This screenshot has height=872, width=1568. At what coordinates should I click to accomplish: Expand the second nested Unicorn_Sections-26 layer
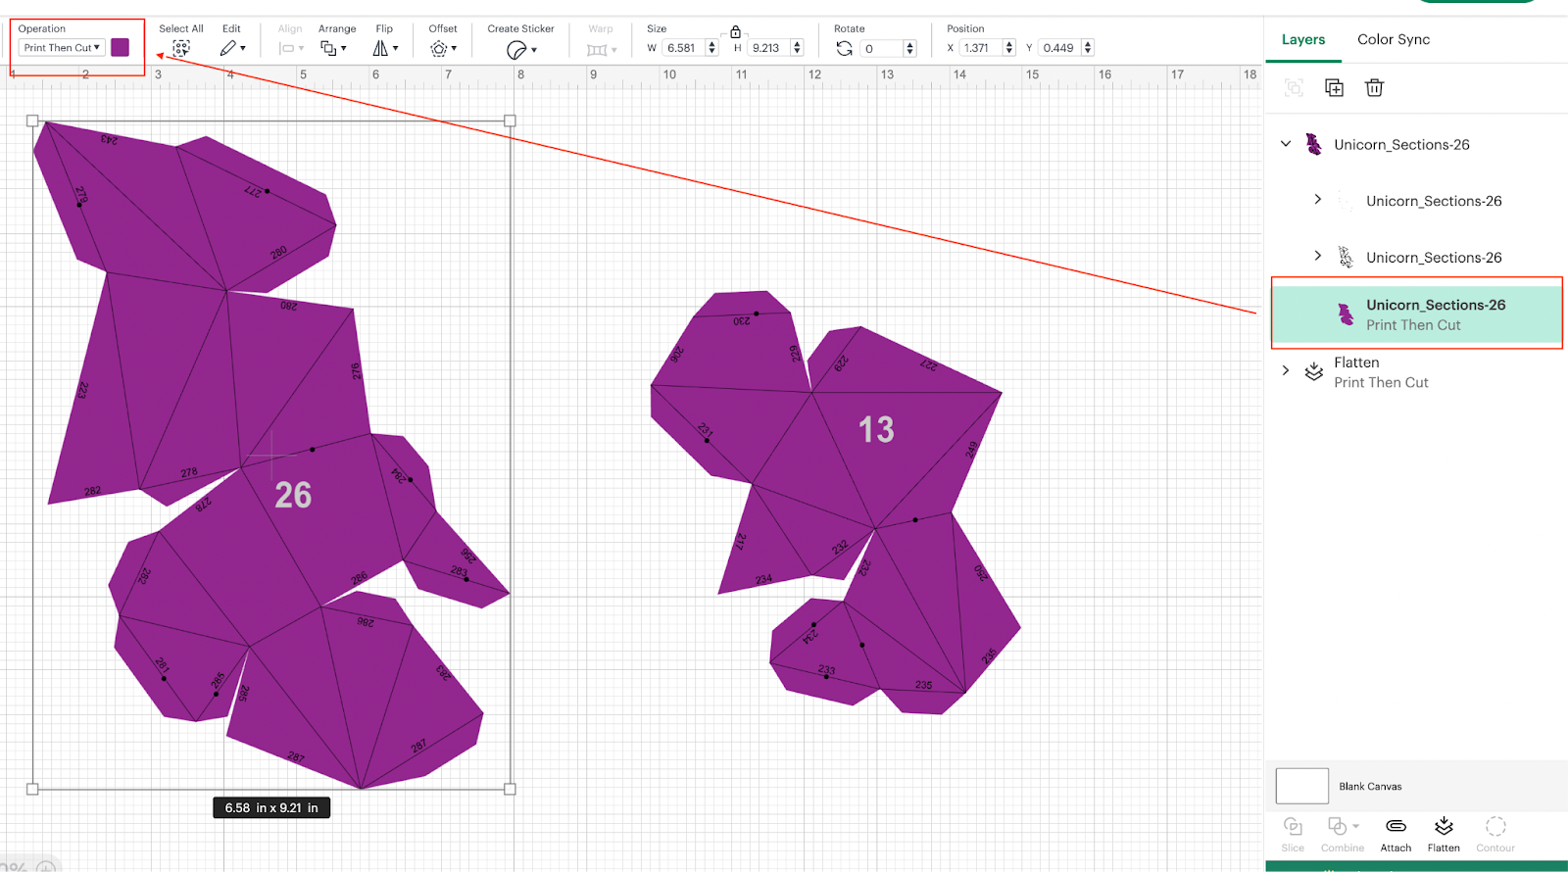point(1318,256)
